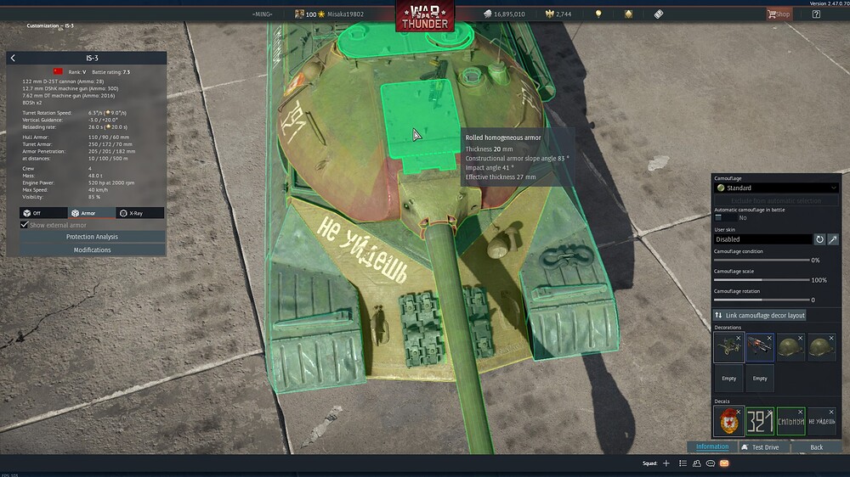The image size is (850, 477).
Task: Select the artillery gun decoration slot
Action: pos(728,347)
